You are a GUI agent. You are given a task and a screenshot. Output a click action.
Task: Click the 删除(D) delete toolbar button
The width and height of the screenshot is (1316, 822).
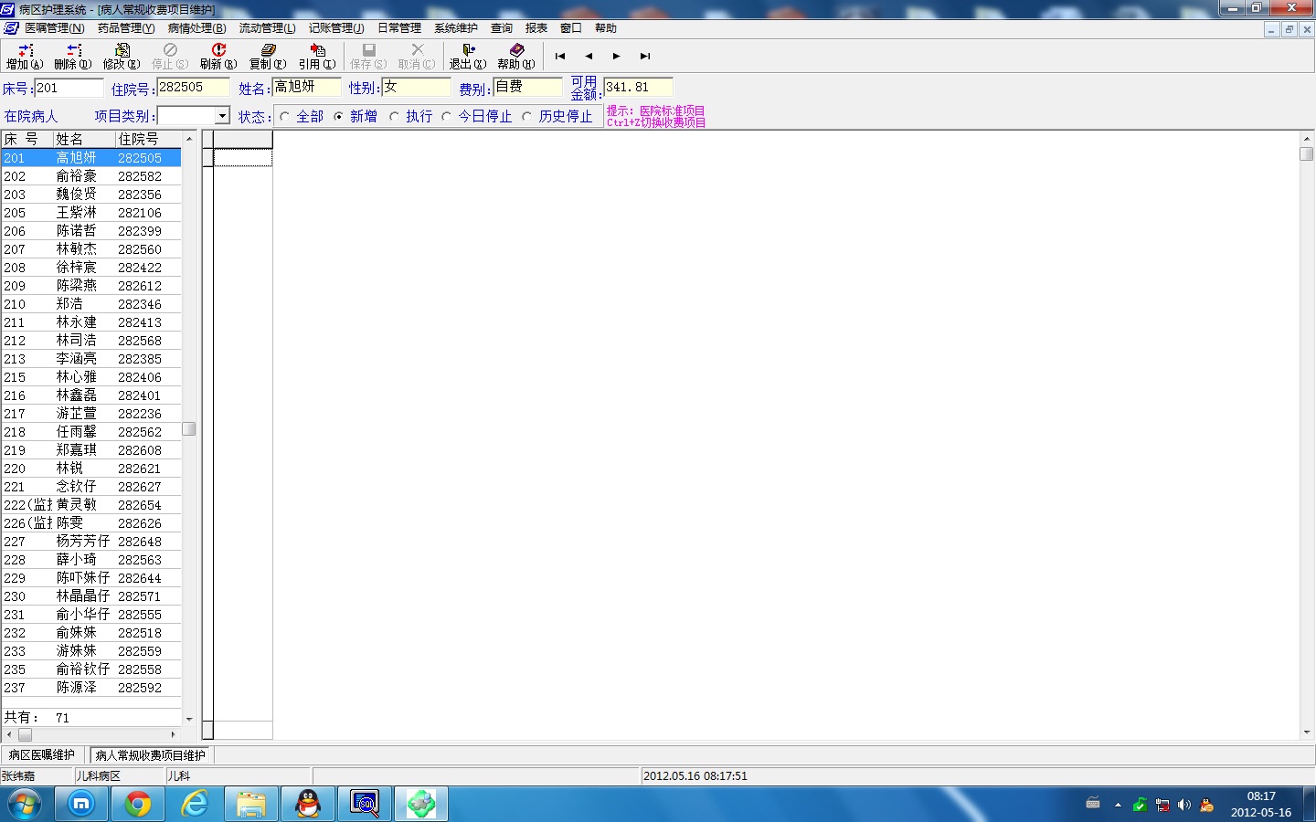[73, 57]
